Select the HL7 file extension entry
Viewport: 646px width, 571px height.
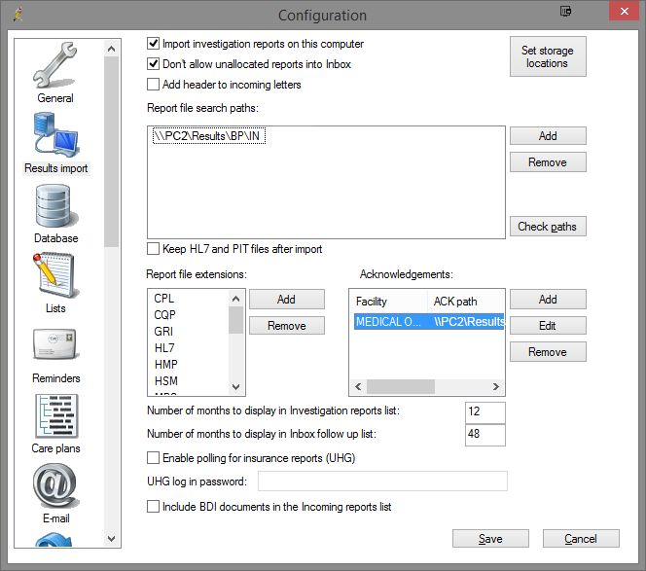point(165,347)
